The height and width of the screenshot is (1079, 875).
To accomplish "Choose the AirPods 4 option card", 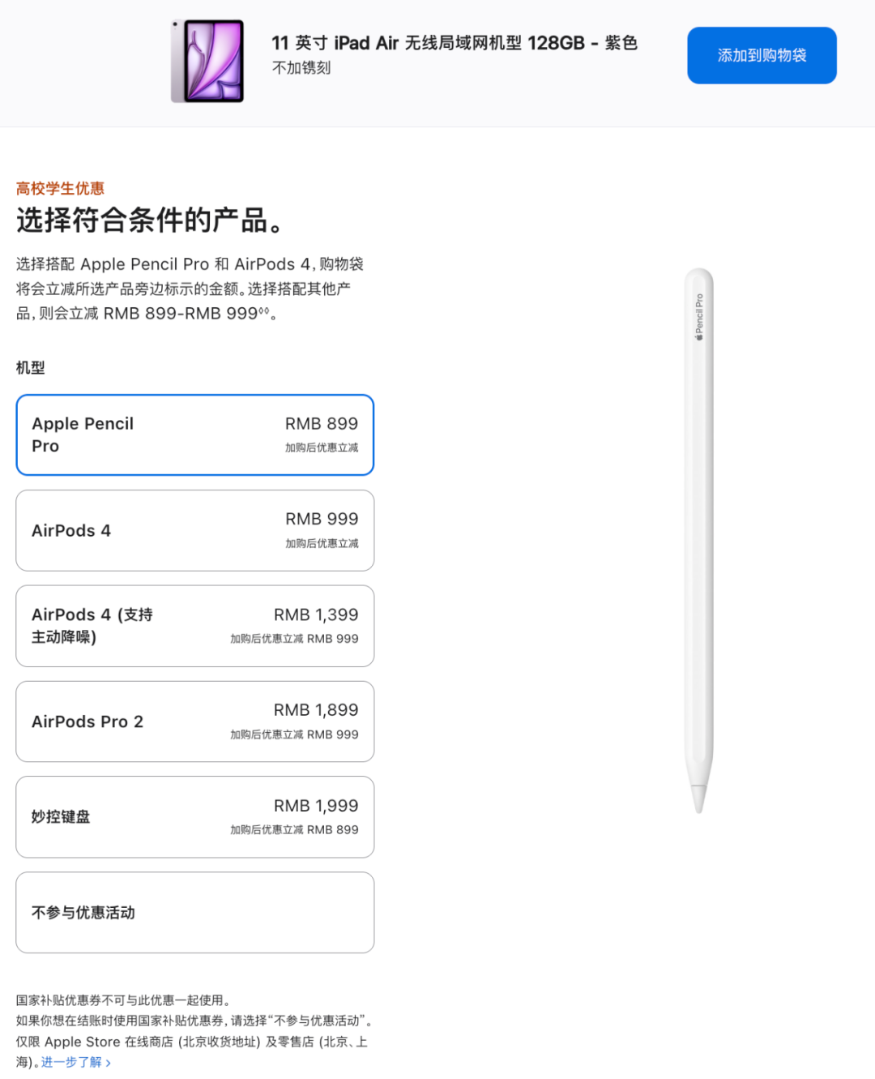I will point(194,530).
